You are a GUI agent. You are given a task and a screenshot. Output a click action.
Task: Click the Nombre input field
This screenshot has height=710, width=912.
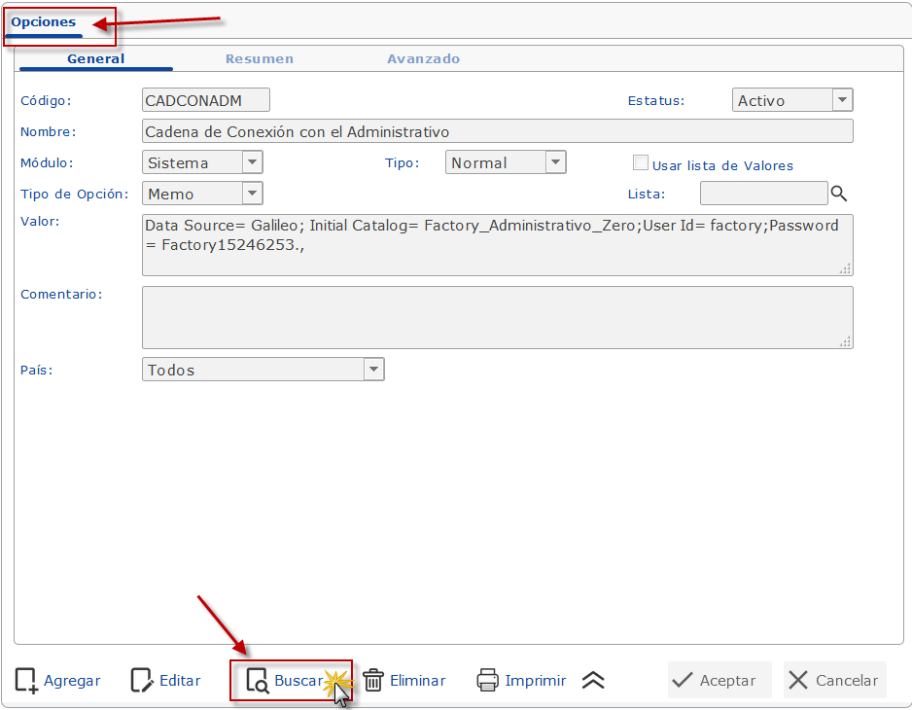click(497, 131)
